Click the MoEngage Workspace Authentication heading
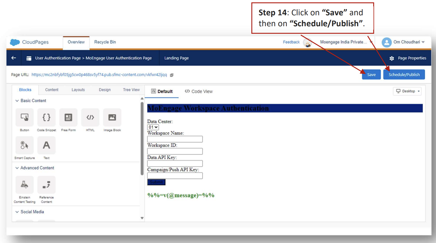436x243 pixels. (208, 108)
